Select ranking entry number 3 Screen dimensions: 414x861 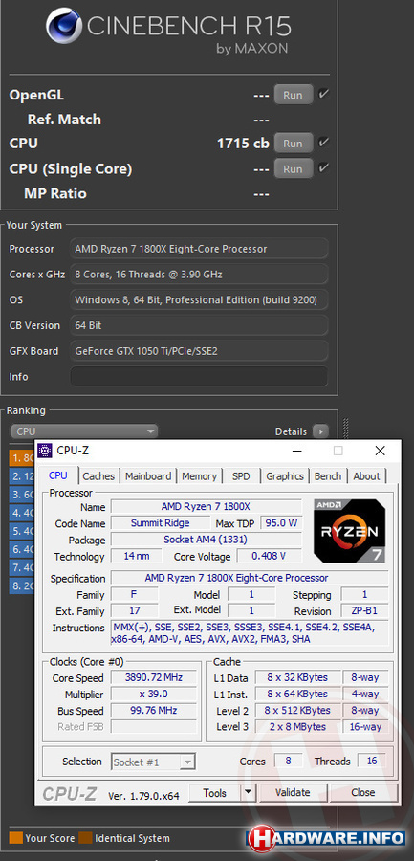(22, 495)
